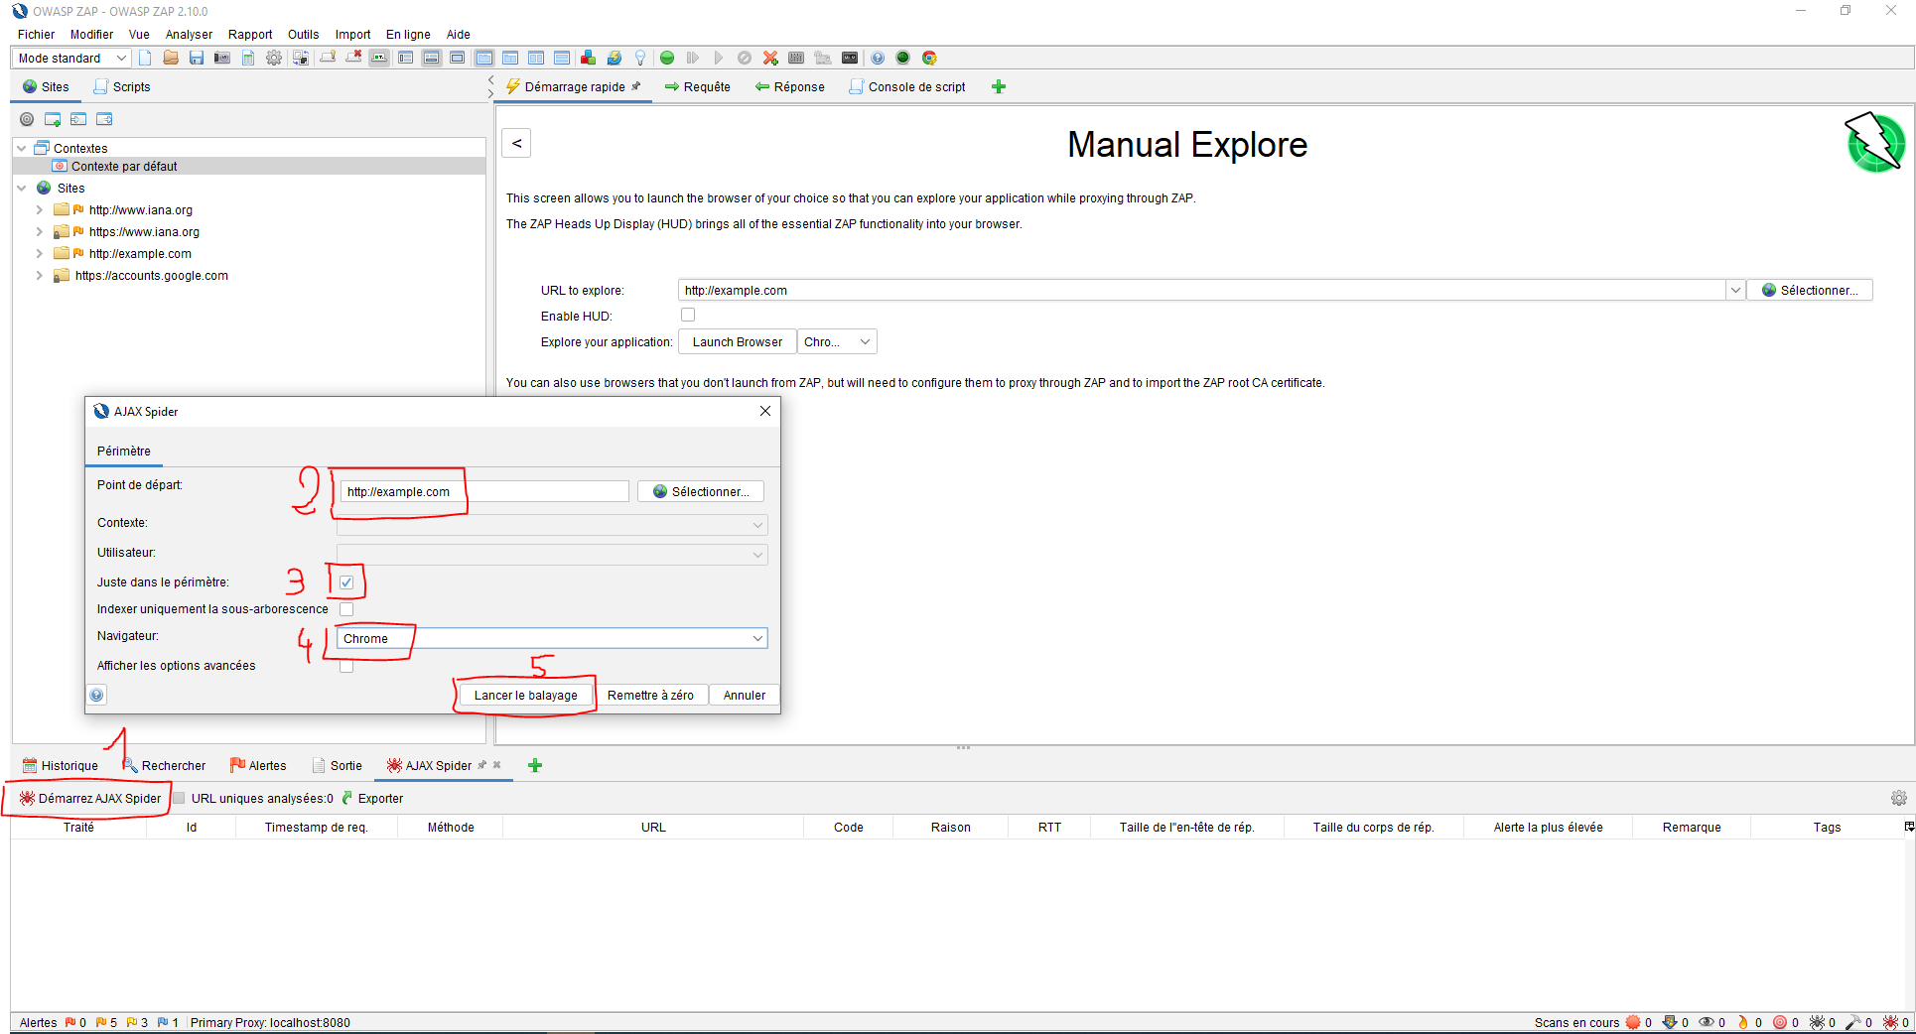Open options via the gear toolbar icon
Viewport: 1916px width, 1034px height.
[x=274, y=58]
